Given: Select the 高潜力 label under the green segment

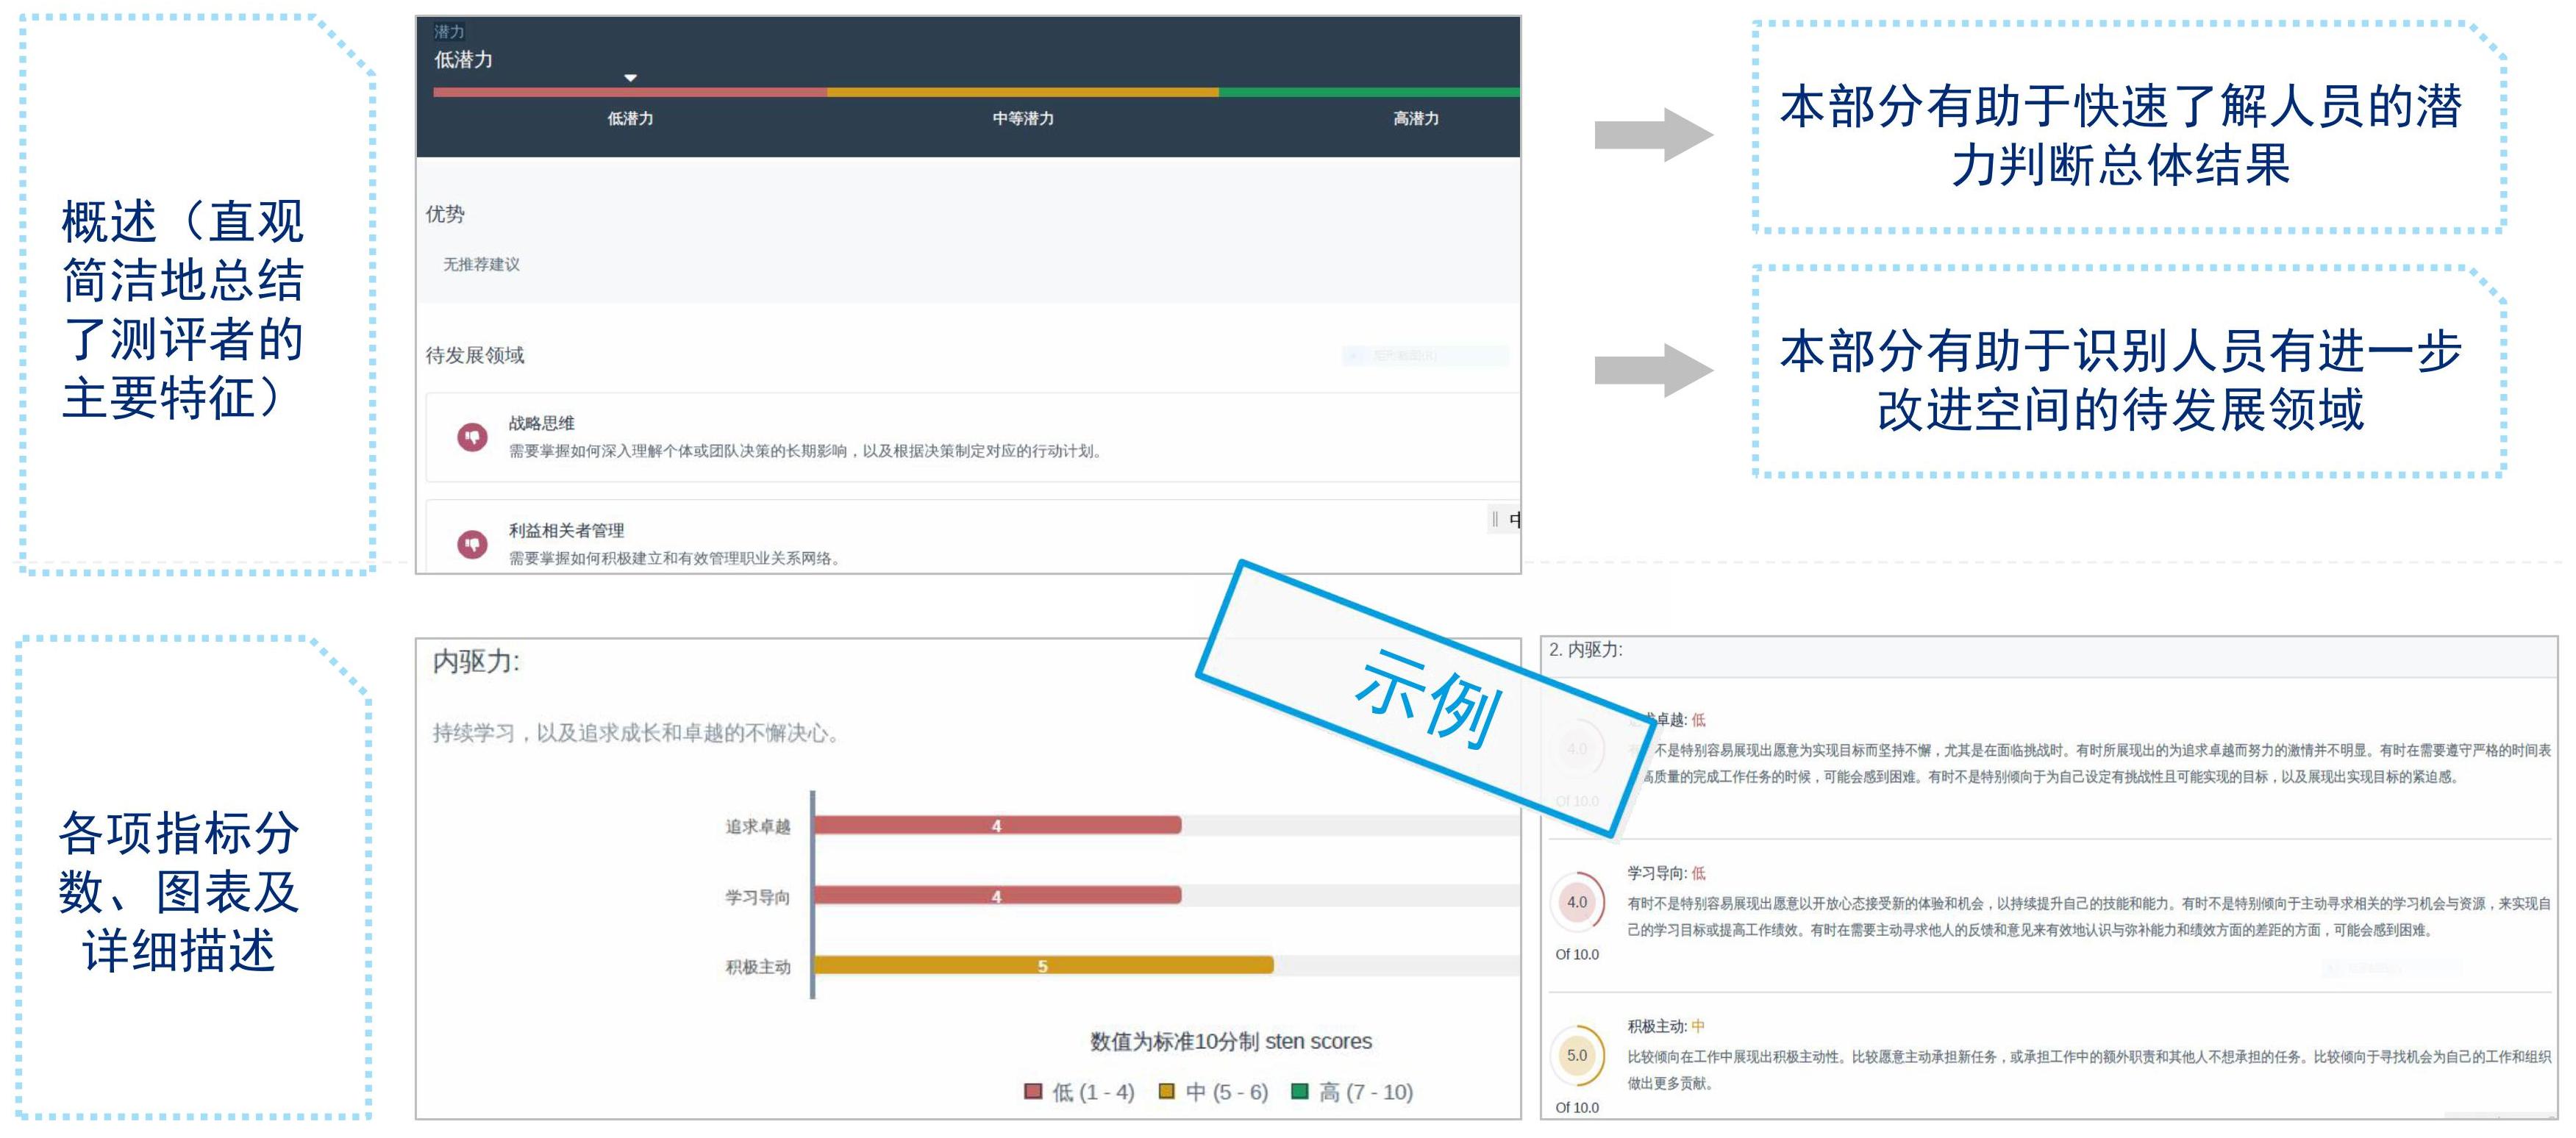Looking at the screenshot, I should pyautogui.click(x=1415, y=118).
